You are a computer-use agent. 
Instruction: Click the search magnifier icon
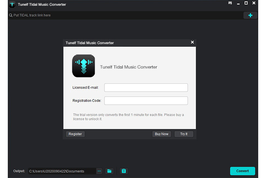11,15
